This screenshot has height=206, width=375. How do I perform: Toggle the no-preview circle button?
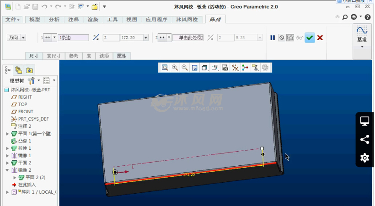282,37
